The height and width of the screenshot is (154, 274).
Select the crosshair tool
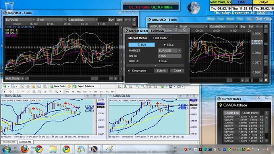[x=10, y=92]
